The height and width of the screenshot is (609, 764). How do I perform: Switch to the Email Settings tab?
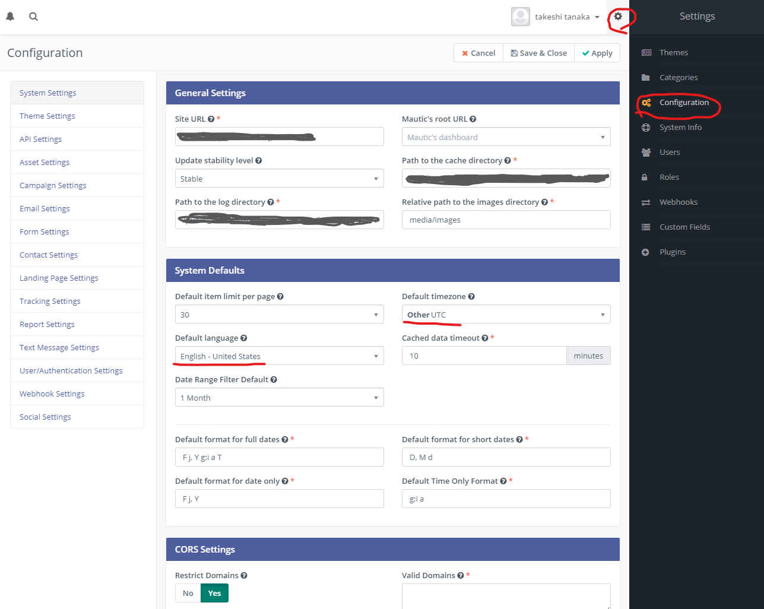[45, 208]
